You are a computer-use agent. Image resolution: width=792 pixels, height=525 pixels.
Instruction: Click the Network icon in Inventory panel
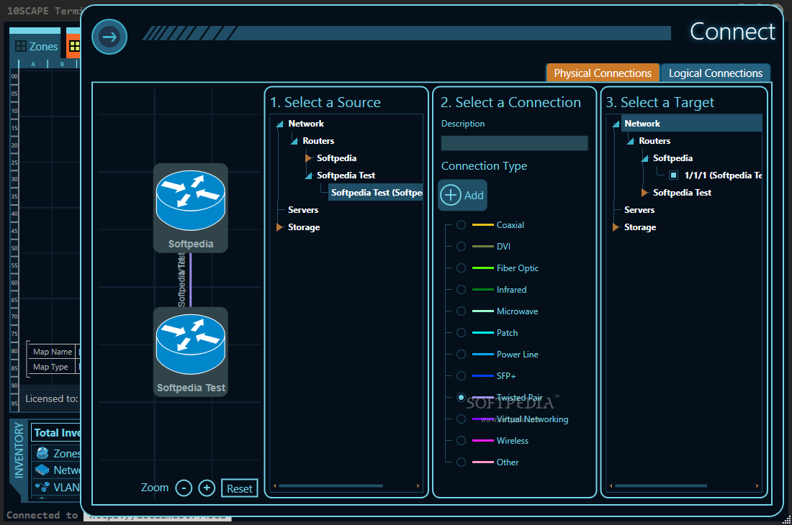click(x=42, y=470)
